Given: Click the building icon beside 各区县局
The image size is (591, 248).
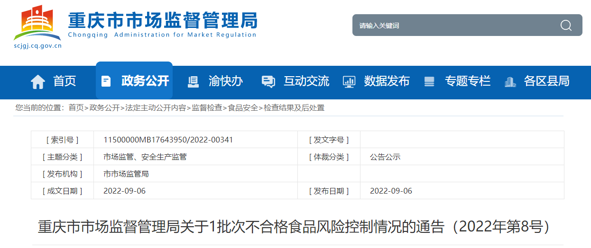Looking at the screenshot, I should coord(510,81).
